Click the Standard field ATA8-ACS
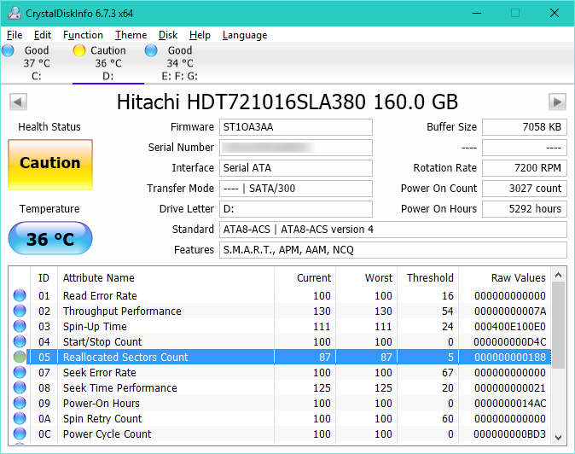Image resolution: width=575 pixels, height=454 pixels. 393,230
